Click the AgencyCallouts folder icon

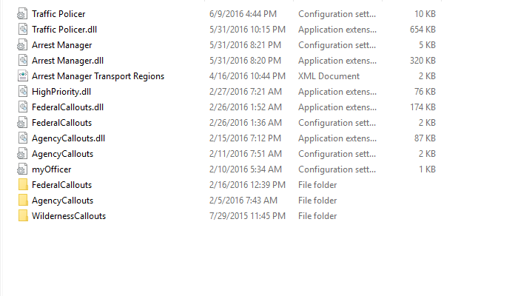pyautogui.click(x=23, y=201)
